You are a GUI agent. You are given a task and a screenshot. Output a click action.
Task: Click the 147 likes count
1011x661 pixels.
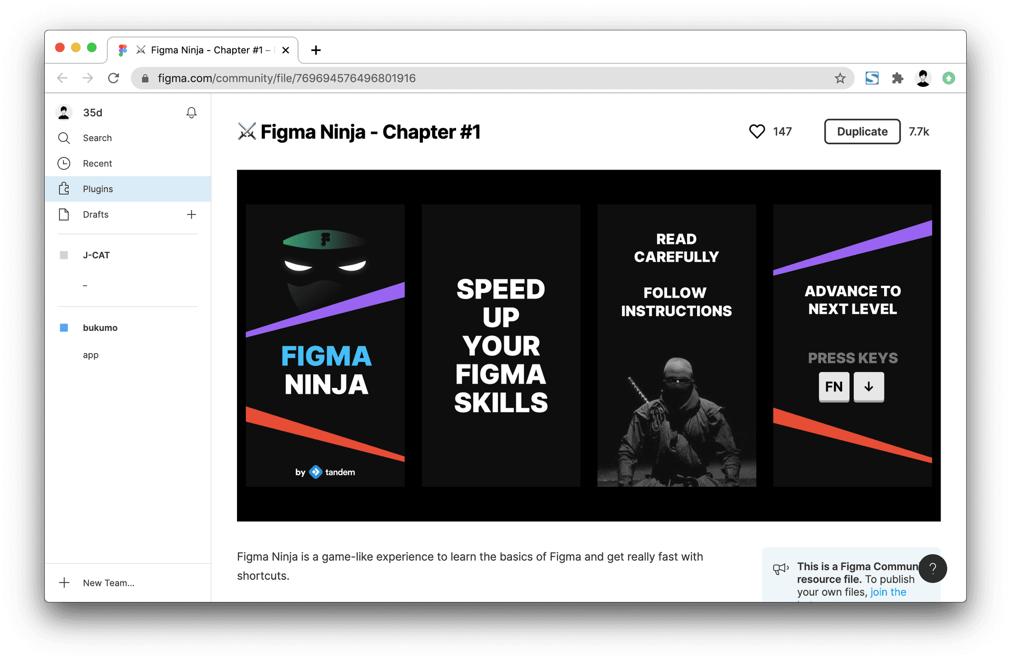coord(782,132)
